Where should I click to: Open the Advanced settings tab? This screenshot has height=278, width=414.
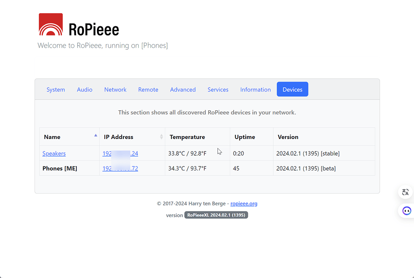(x=183, y=89)
